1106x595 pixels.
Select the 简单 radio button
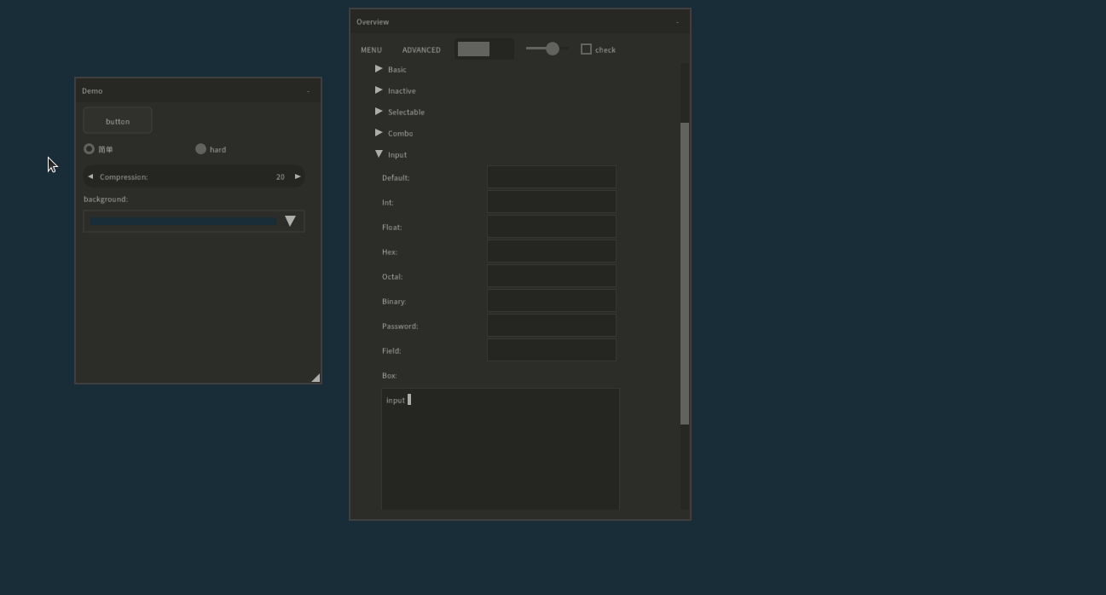click(90, 148)
